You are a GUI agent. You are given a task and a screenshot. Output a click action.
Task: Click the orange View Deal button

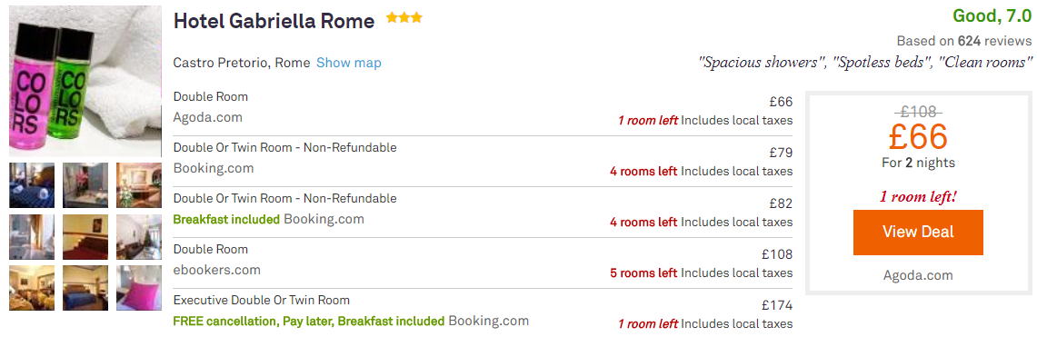(918, 232)
